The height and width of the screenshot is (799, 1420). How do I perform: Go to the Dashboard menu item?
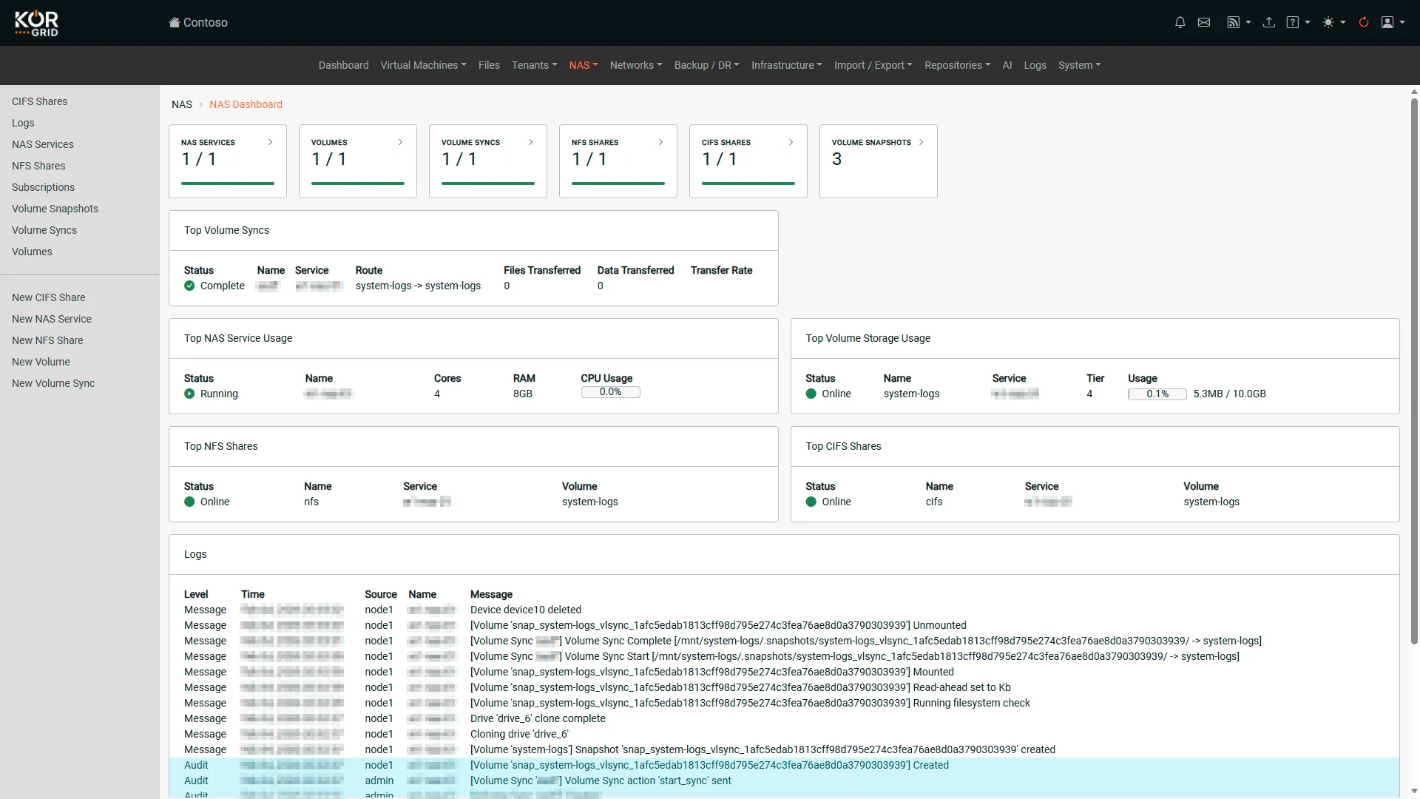tap(343, 65)
